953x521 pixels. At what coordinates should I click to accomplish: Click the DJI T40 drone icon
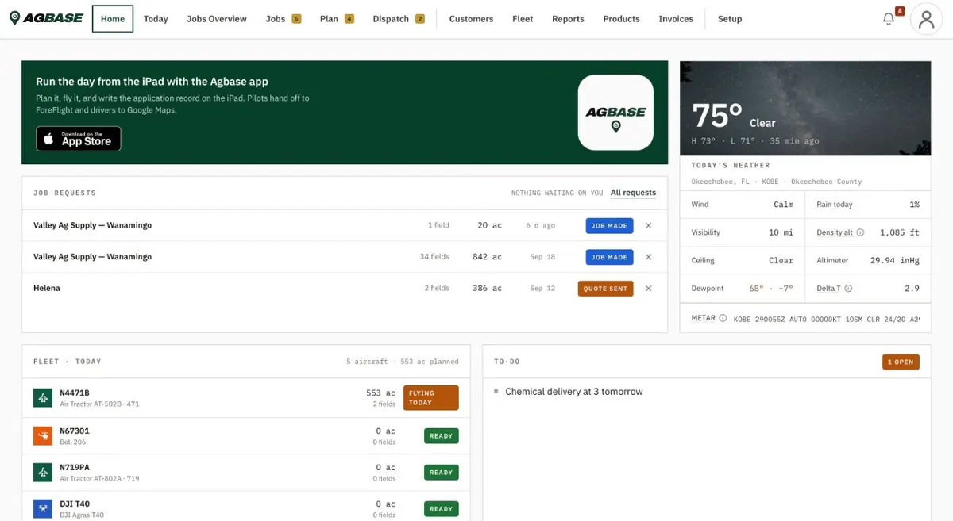43,508
